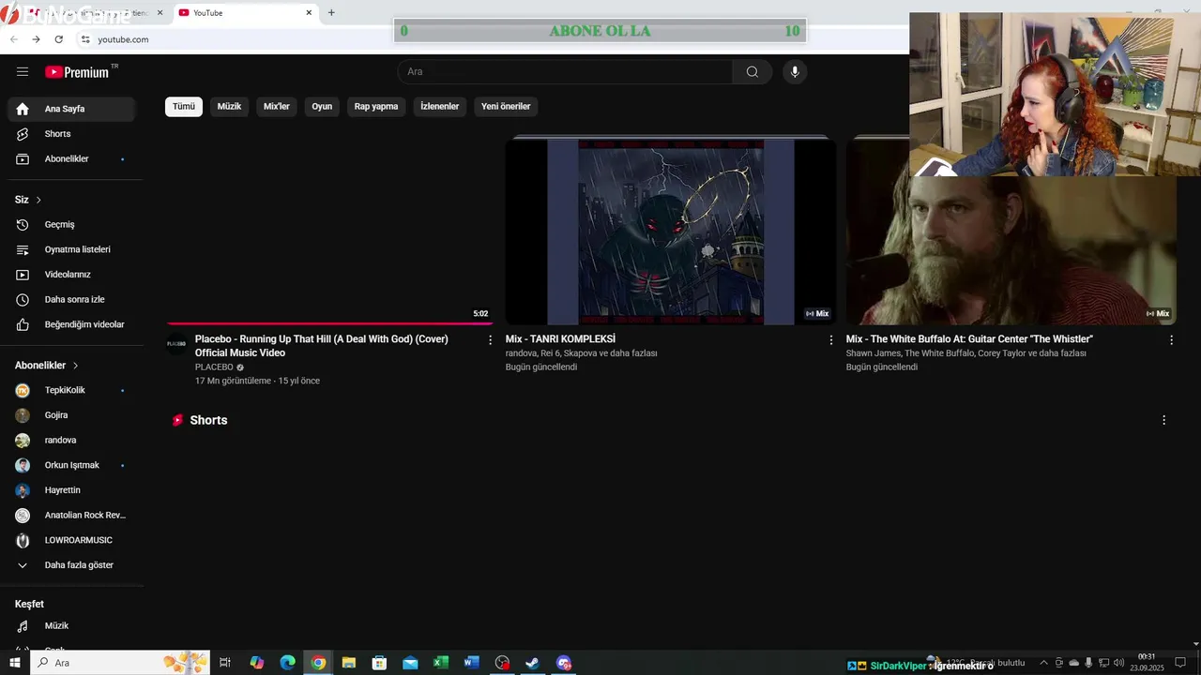Open the randova channel subscription
This screenshot has width=1201, height=675.
click(71, 441)
